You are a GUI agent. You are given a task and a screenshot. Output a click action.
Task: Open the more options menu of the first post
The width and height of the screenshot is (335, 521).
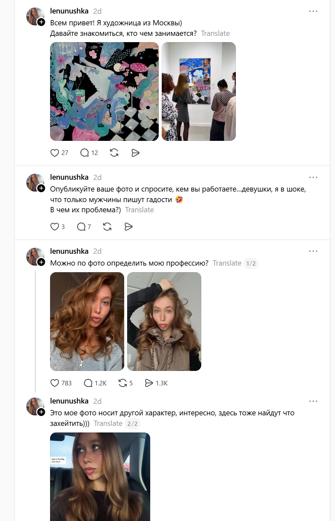[x=313, y=11]
